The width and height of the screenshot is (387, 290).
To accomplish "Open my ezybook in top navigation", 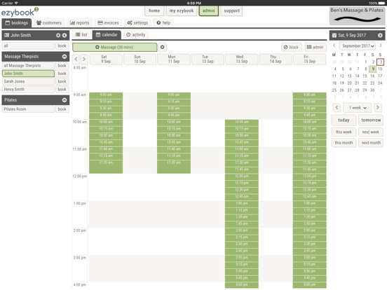I will [182, 11].
